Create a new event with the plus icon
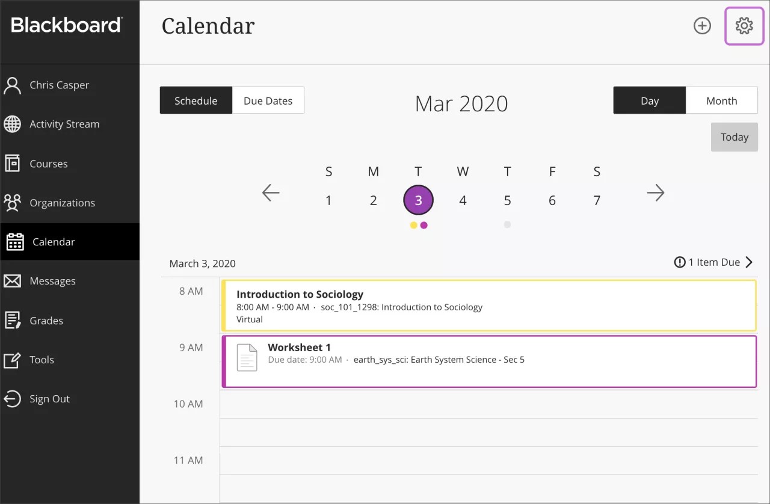 (702, 26)
